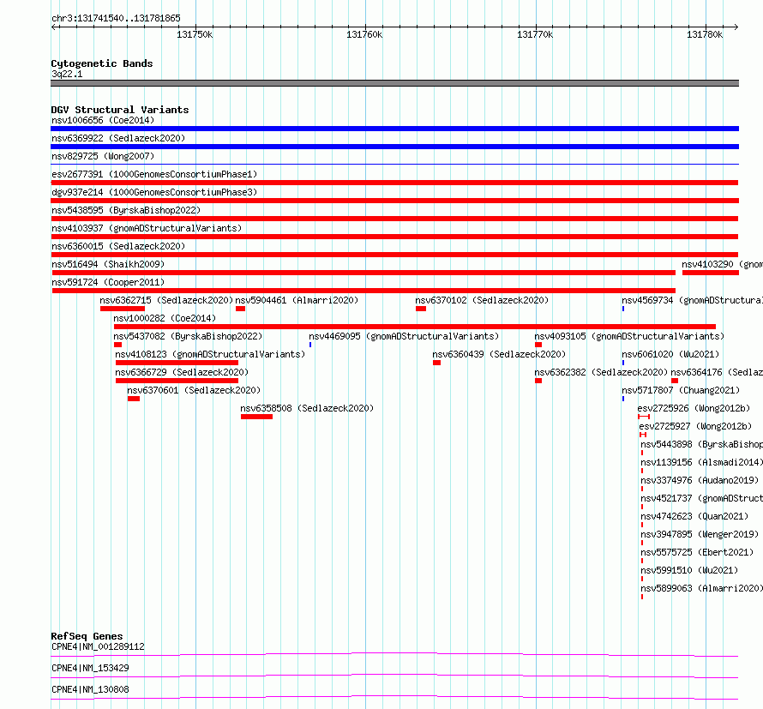The height and width of the screenshot is (709, 763).
Task: Click RefSeq Genes track title
Action: click(87, 636)
